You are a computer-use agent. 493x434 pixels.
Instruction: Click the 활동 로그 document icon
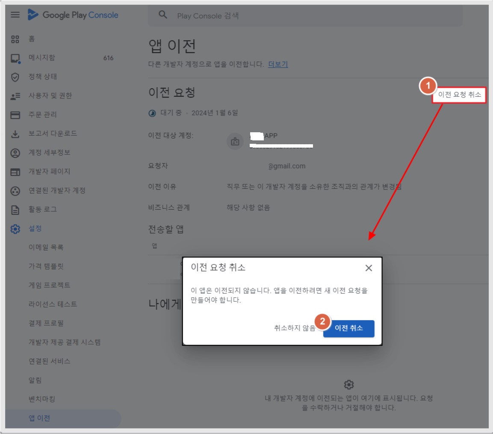[15, 210]
